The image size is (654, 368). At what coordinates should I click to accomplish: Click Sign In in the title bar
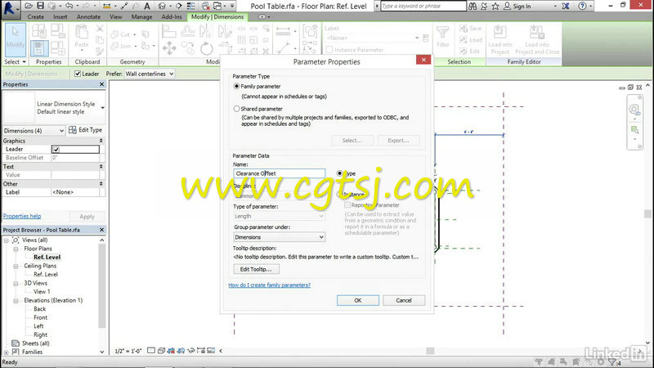[x=522, y=6]
